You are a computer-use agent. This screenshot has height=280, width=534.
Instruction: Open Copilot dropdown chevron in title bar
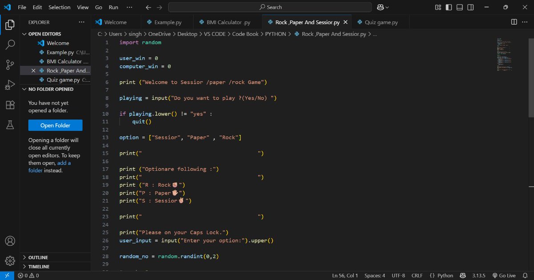387,7
